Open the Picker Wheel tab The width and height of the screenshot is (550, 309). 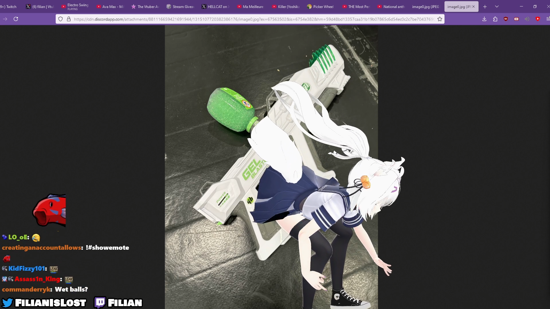[x=321, y=7]
